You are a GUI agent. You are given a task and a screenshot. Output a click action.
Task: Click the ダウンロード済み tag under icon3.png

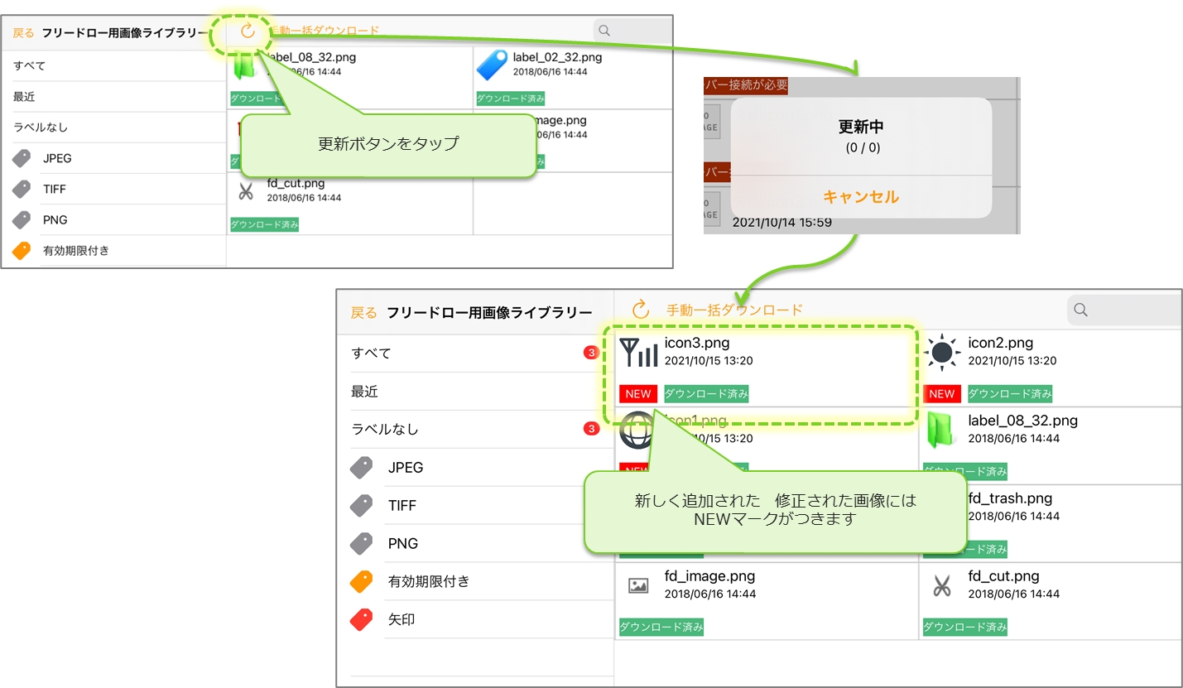click(707, 394)
